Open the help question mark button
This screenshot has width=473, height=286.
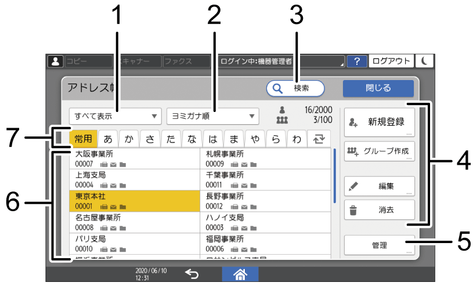357,61
